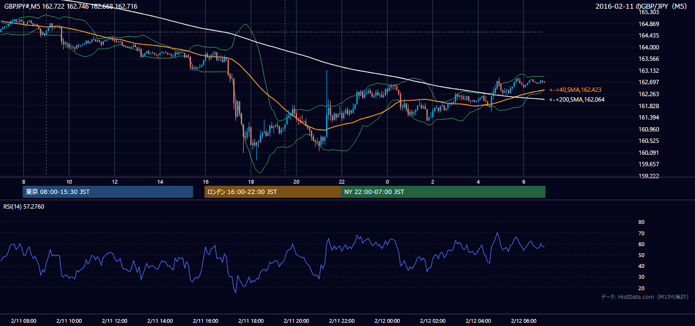The image size is (695, 326).
Task: Click the 2/12 02:00 time label
Action: click(x=432, y=321)
